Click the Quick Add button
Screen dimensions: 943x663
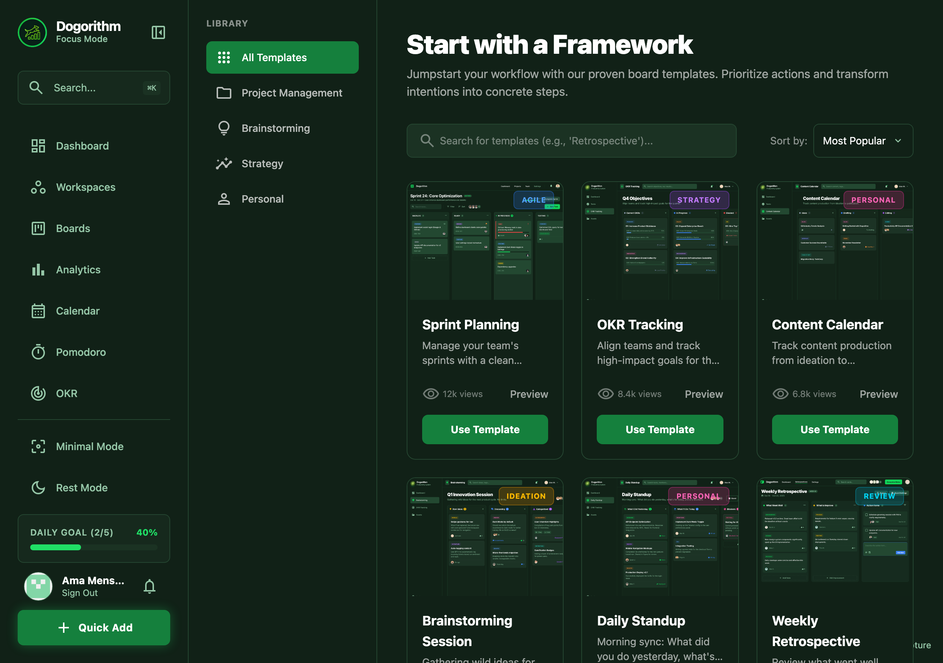(94, 627)
